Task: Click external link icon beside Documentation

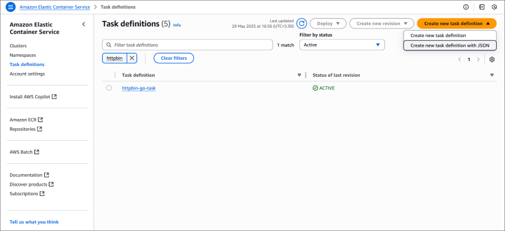Action: coord(47,175)
